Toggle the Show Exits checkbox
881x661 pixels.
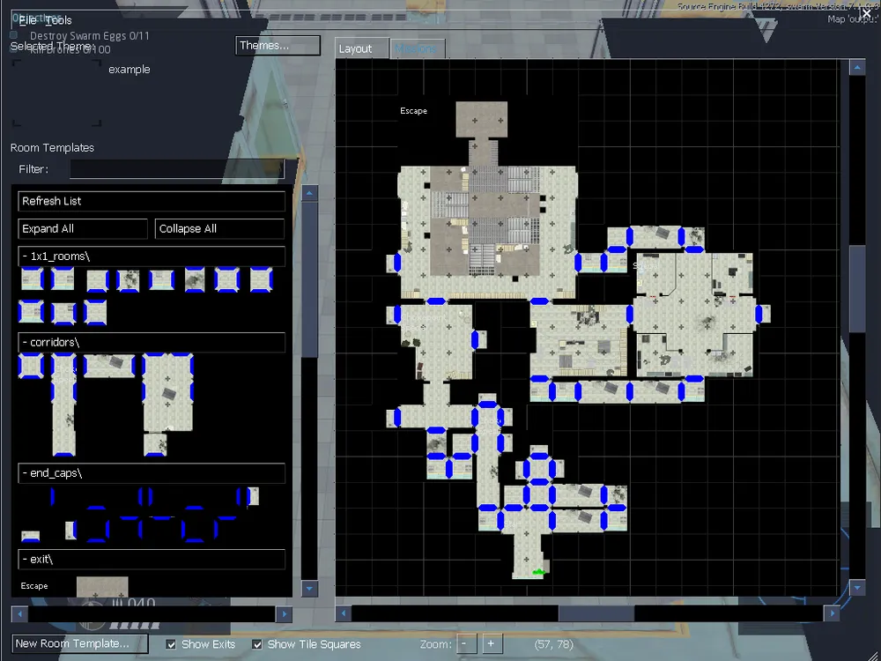click(x=172, y=644)
